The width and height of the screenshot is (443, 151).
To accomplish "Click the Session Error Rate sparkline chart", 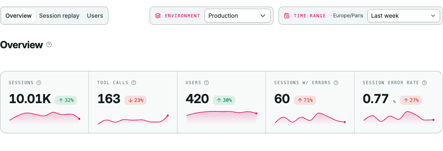I will (399, 118).
